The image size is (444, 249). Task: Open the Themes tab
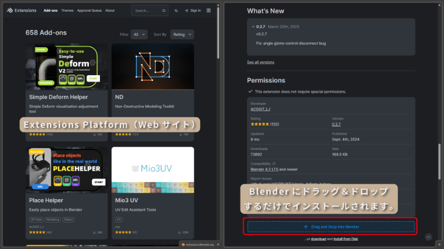[67, 11]
